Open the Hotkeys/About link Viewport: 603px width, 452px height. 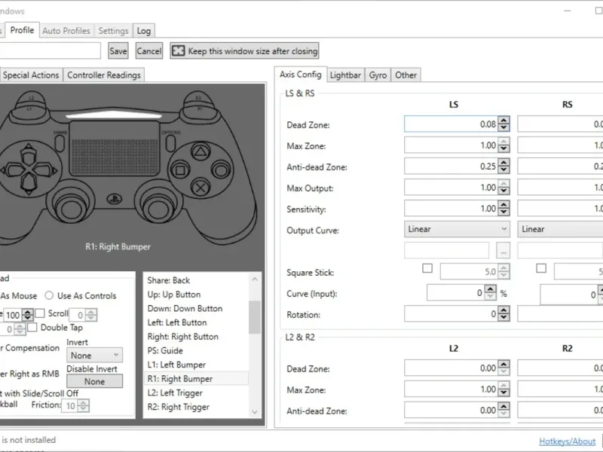[568, 441]
